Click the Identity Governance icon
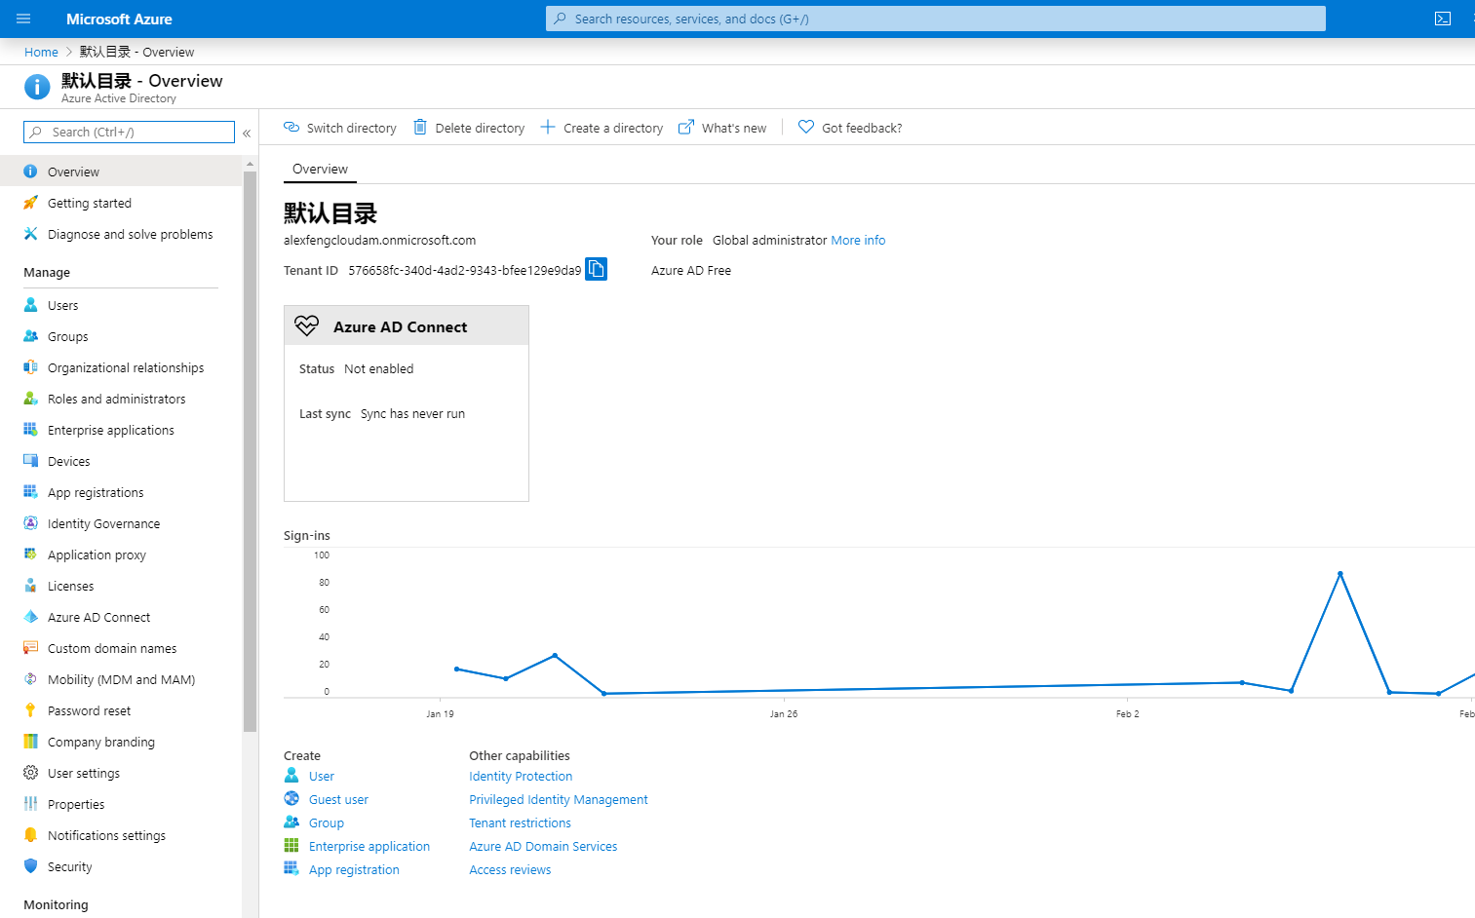 [x=30, y=523]
